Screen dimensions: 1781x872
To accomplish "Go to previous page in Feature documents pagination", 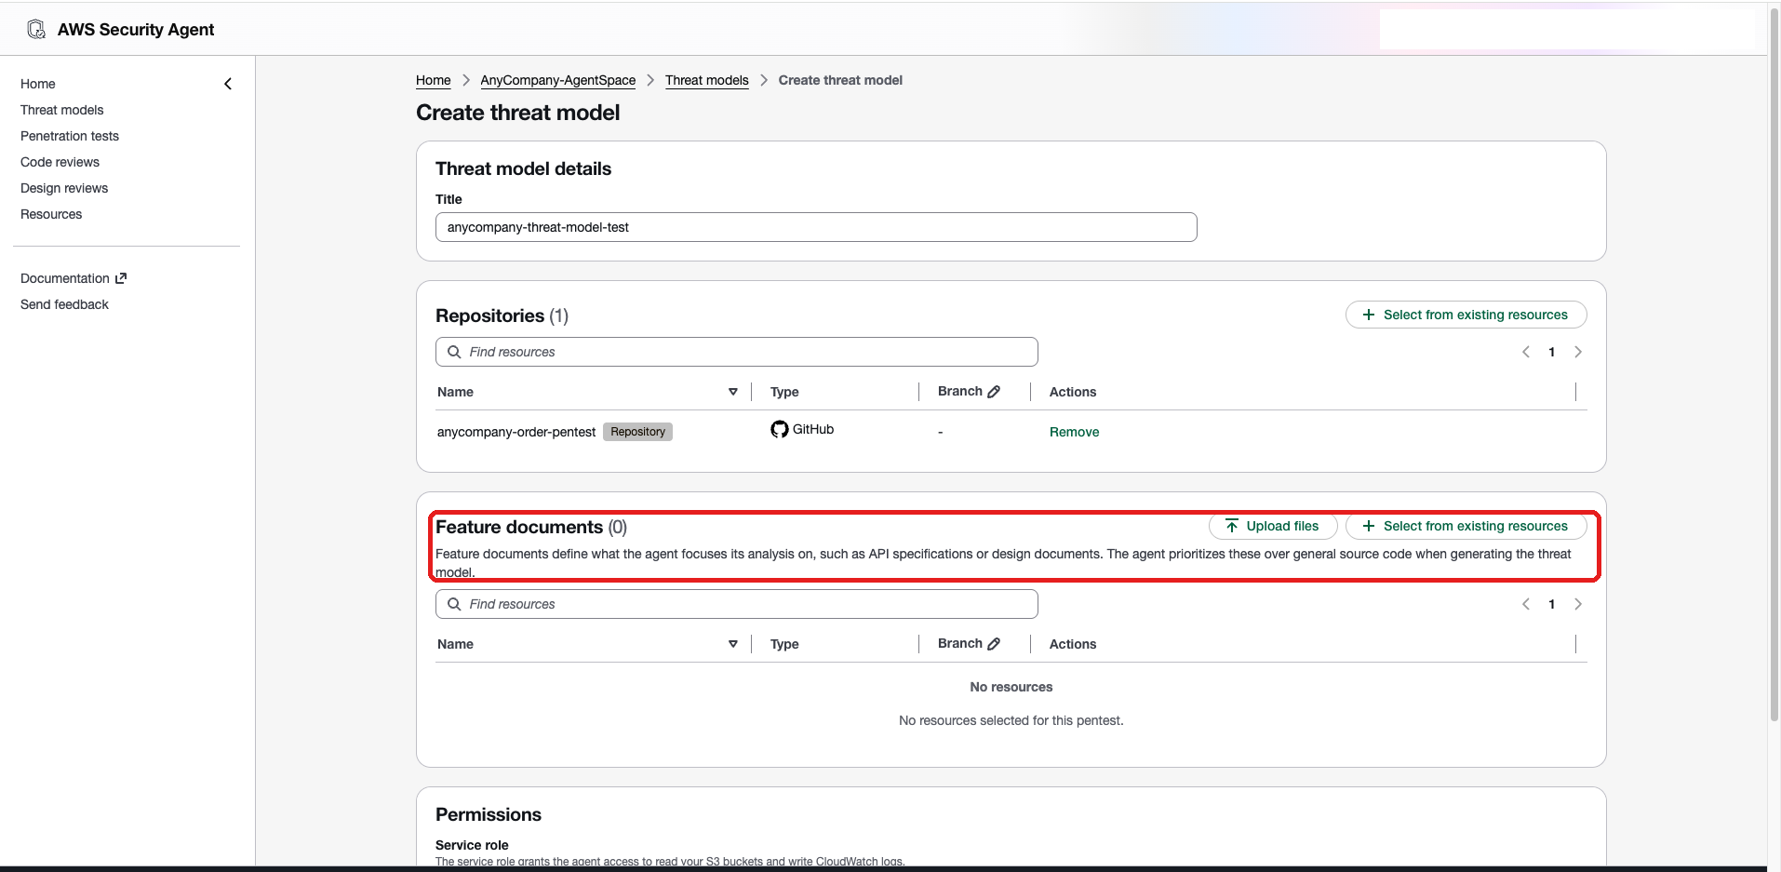I will (x=1526, y=604).
